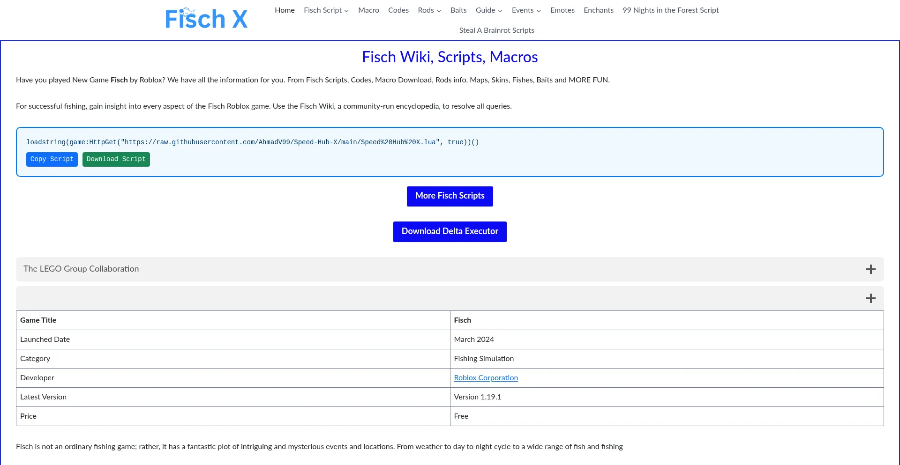Open the Rods dropdown menu

429,10
